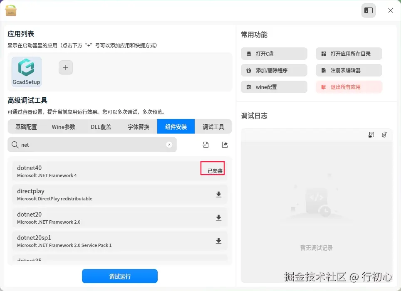Click settings icon in wine配置 button

[x=249, y=87]
